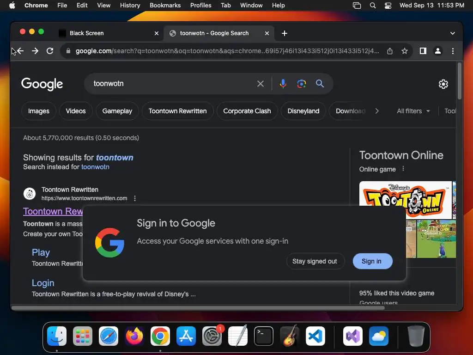Search by image with Lens icon
Screen dimensions: 473x355
(x=301, y=84)
